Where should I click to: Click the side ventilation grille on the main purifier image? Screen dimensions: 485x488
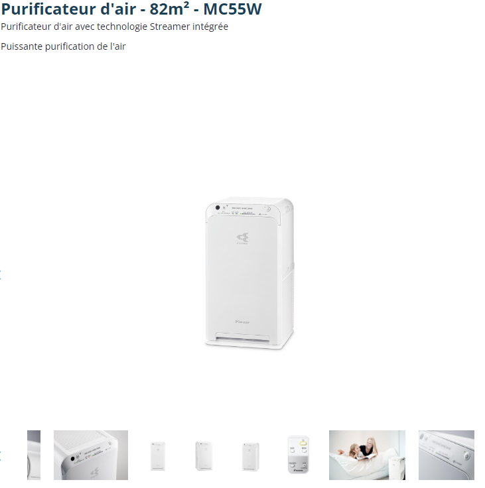click(288, 299)
